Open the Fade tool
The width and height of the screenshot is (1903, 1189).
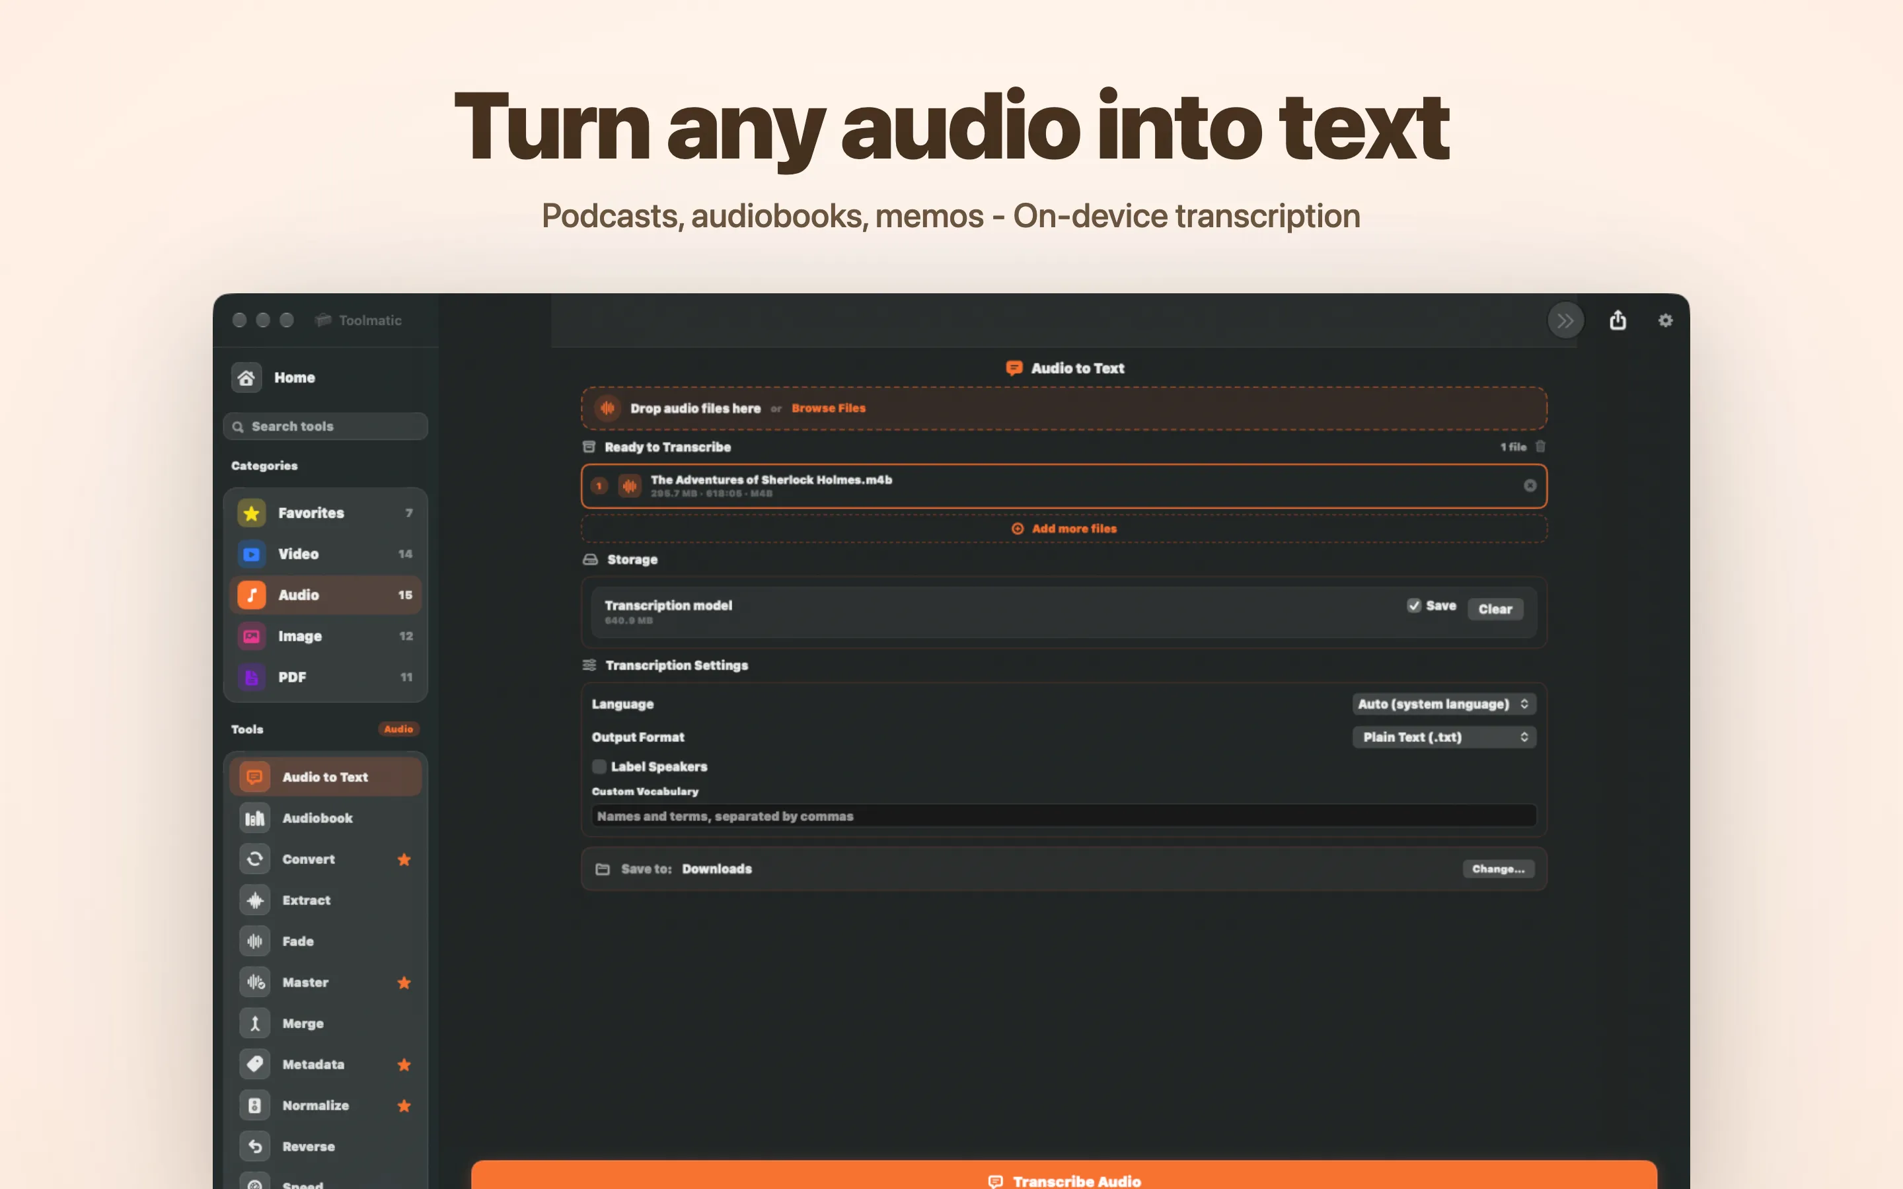[x=326, y=941]
